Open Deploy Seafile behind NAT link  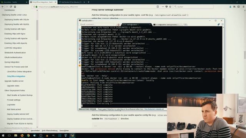pos(18,114)
